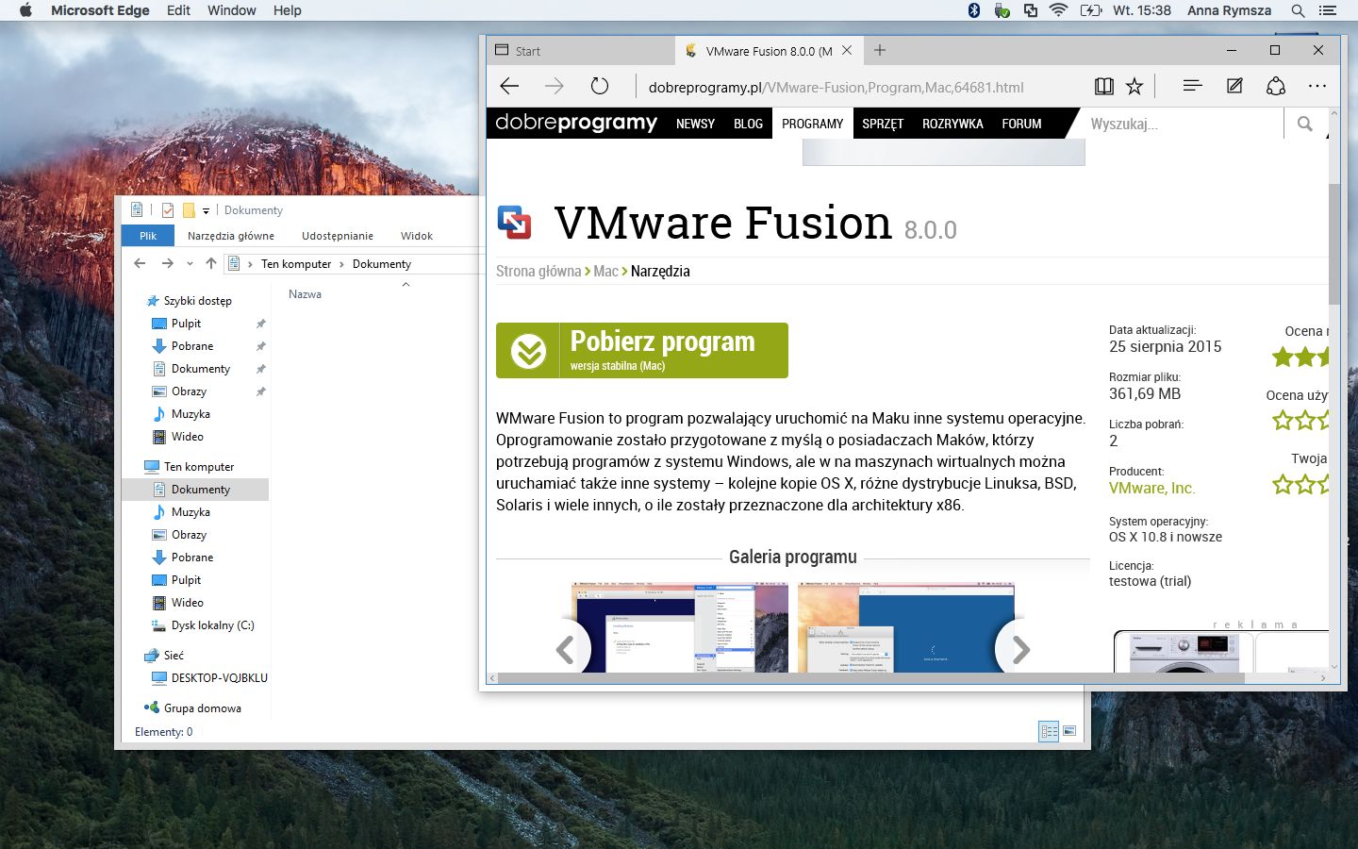The image size is (1358, 849).
Task: Add page to favorites star icon
Action: point(1134,87)
